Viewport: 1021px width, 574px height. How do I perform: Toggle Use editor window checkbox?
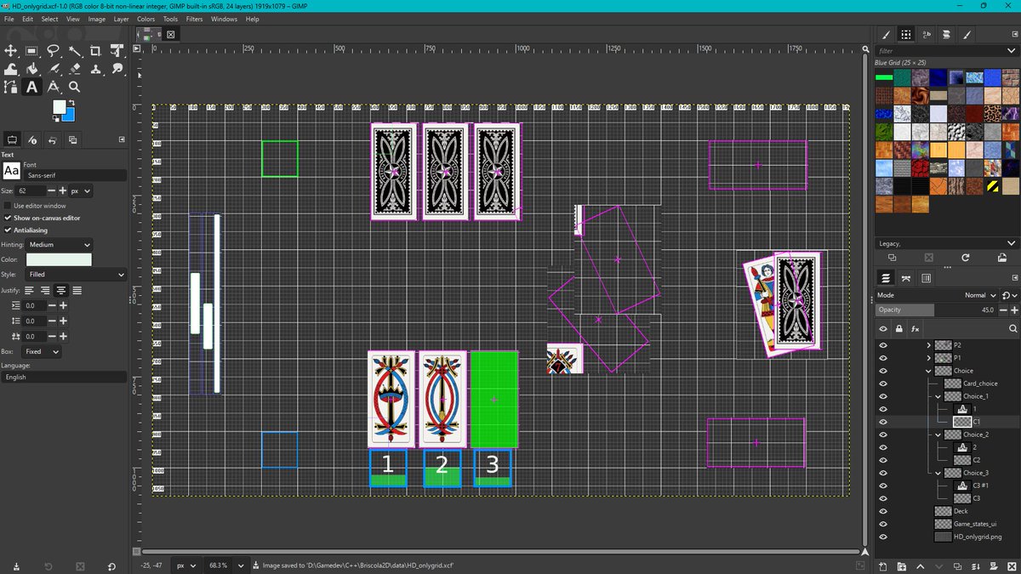pyautogui.click(x=8, y=206)
